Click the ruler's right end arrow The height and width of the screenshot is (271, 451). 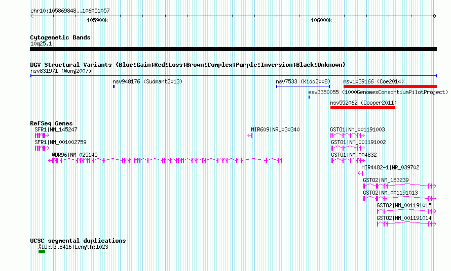[x=435, y=16]
